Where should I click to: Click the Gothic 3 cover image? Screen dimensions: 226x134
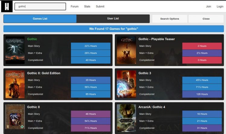coord(126,84)
